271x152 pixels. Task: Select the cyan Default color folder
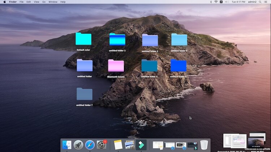click(x=83, y=39)
